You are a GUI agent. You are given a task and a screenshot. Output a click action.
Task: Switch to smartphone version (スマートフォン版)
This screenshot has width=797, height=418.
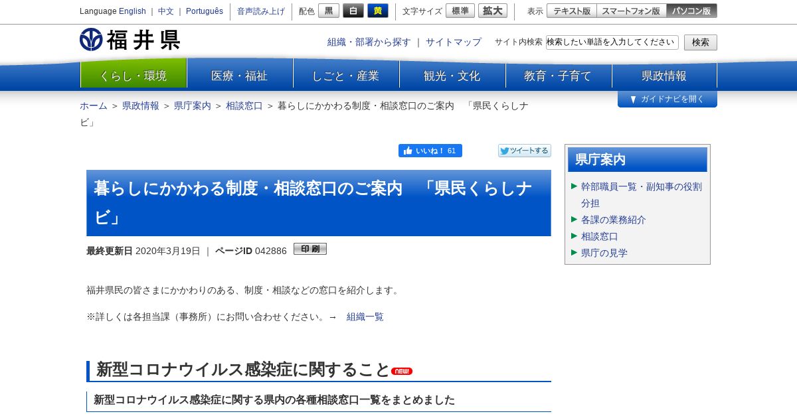(631, 11)
